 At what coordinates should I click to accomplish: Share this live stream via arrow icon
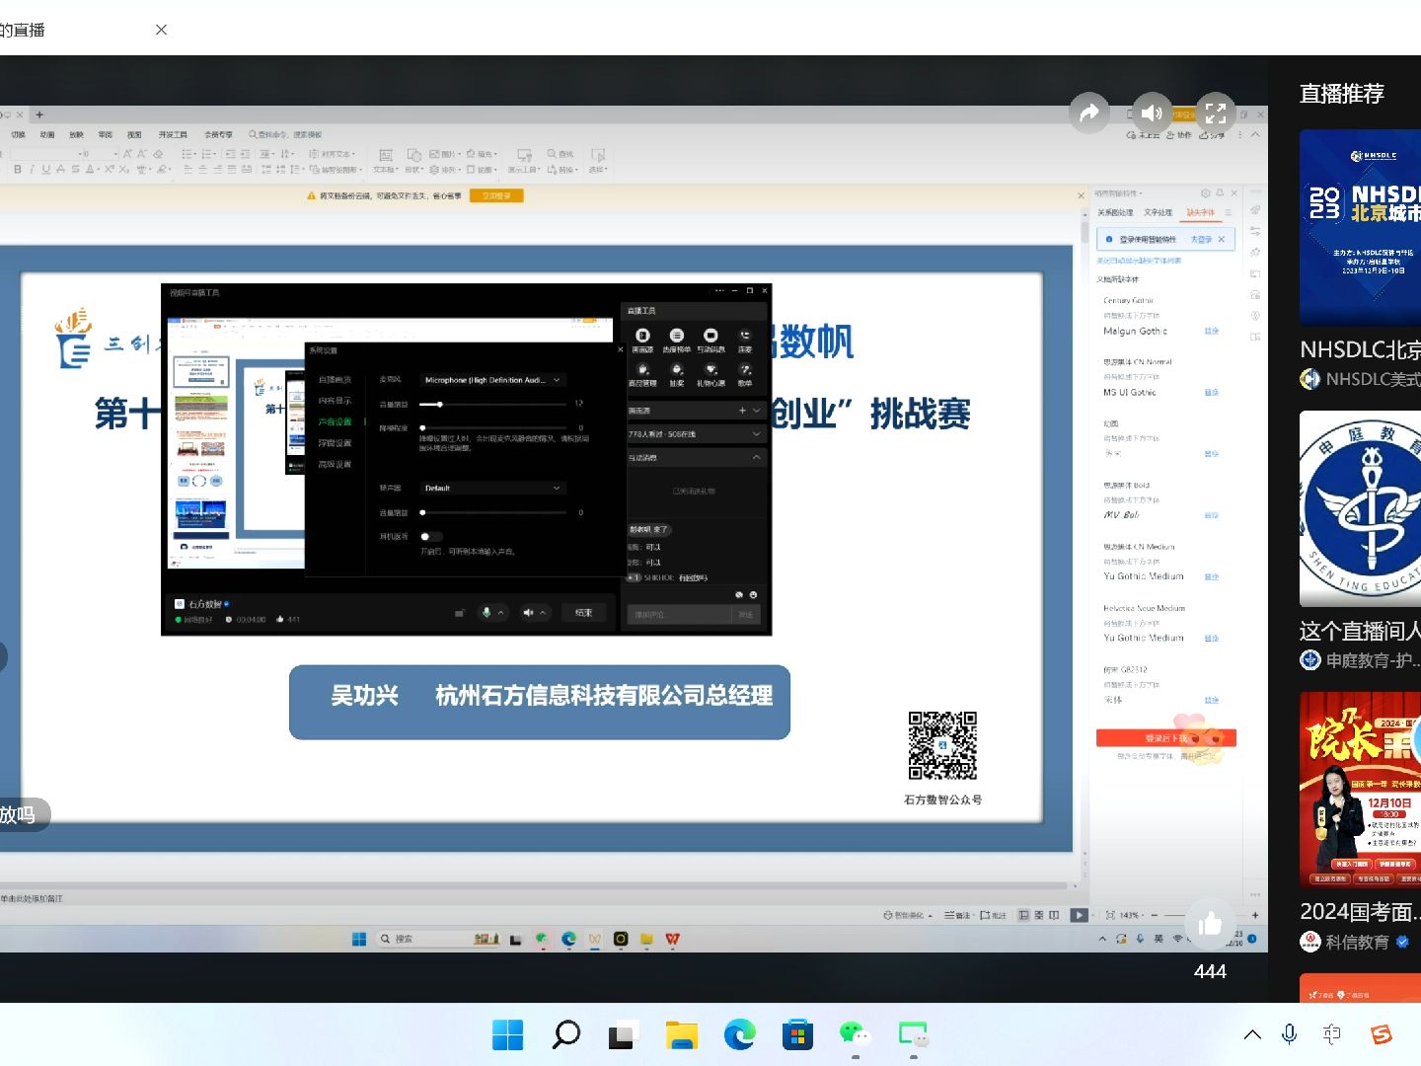coord(1088,114)
